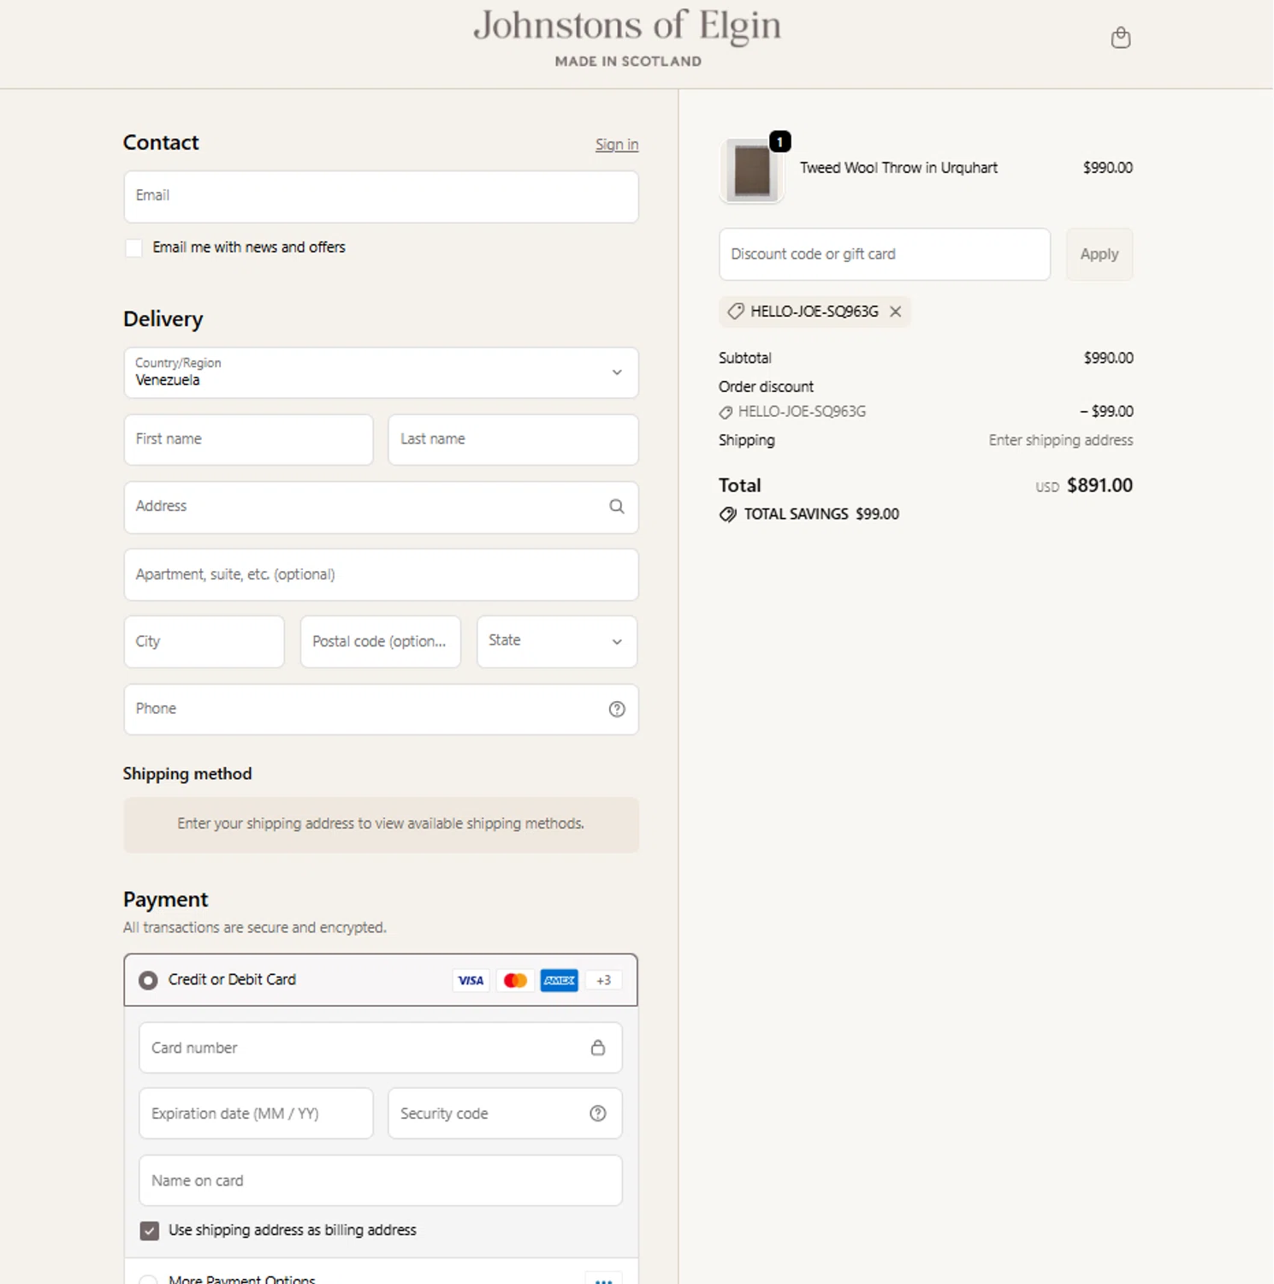Focus the Email input field
This screenshot has height=1284, width=1274.
[x=381, y=197]
